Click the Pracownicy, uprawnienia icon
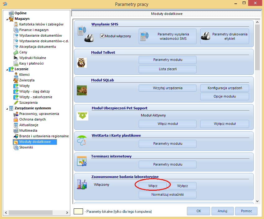The image size is (264, 219). 16,114
